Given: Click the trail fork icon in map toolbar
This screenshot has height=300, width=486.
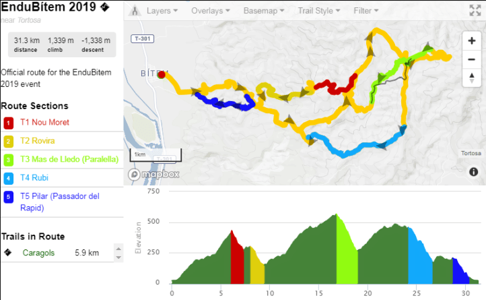Looking at the screenshot, I should [135, 11].
